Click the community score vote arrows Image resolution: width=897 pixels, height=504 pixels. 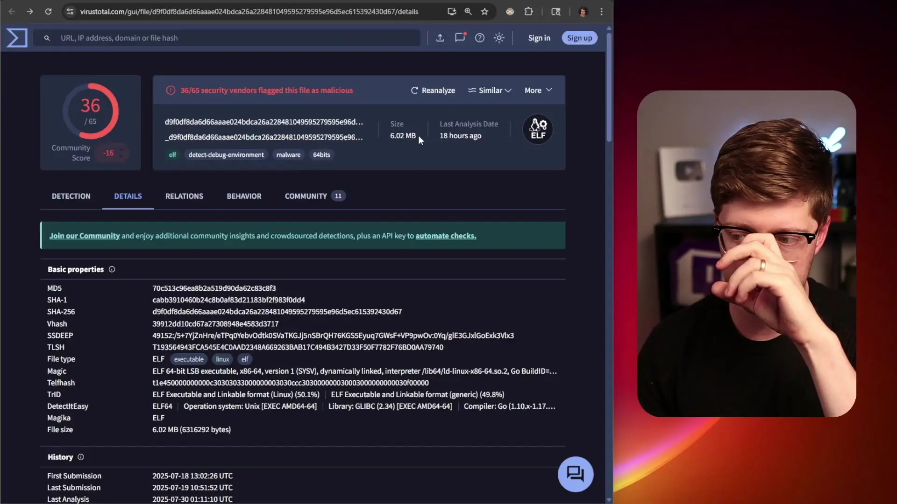[x=121, y=153]
